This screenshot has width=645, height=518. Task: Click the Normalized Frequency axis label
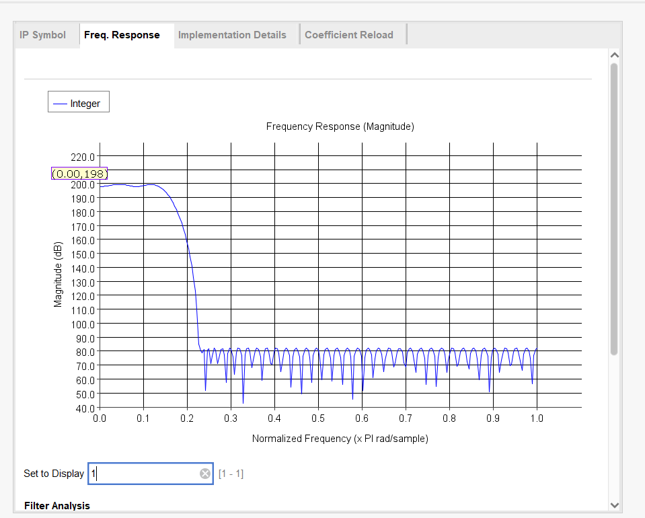coord(340,439)
